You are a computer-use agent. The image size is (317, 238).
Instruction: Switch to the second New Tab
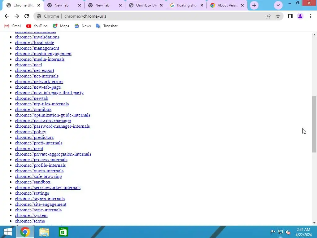pos(102,5)
